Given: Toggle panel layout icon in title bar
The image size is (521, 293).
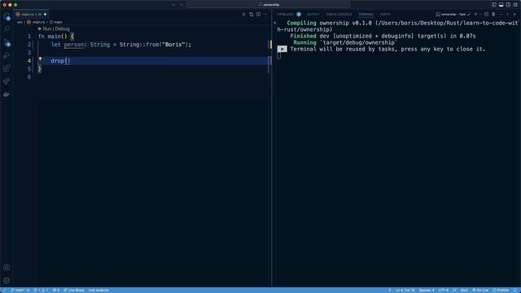Looking at the screenshot, I should point(501,5).
